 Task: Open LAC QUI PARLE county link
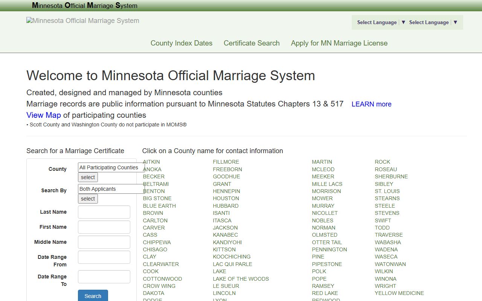[x=232, y=264]
